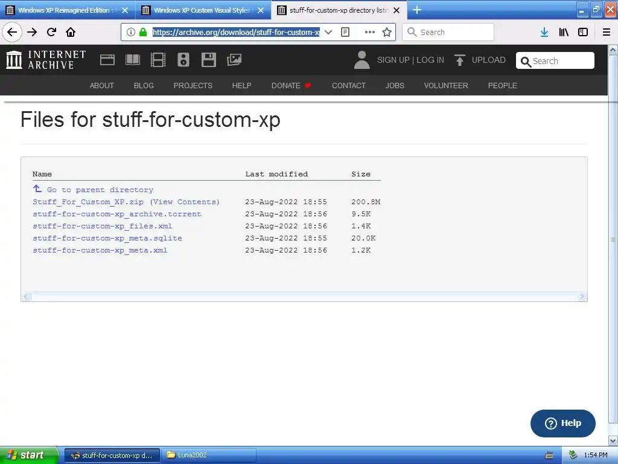Show site information in address bar
The image size is (618, 464).
(131, 32)
